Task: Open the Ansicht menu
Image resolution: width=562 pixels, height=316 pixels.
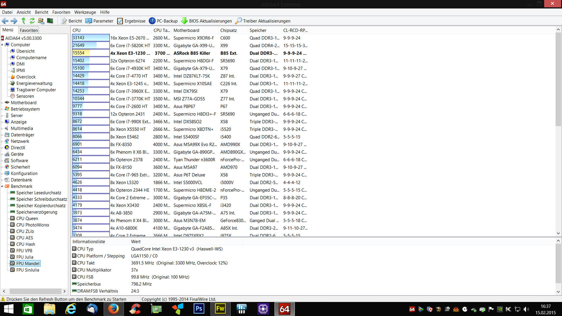Action: pyautogui.click(x=23, y=12)
